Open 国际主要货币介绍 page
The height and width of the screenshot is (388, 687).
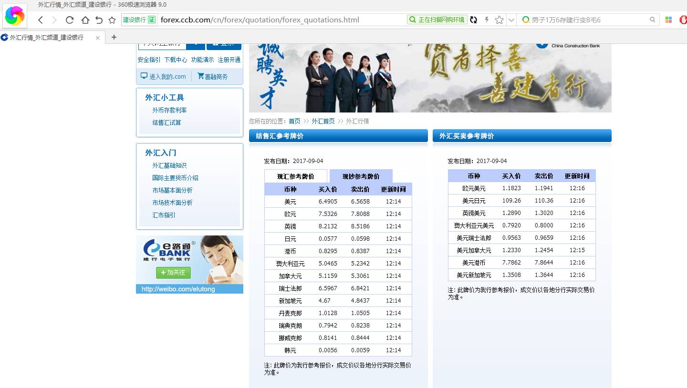(x=175, y=178)
